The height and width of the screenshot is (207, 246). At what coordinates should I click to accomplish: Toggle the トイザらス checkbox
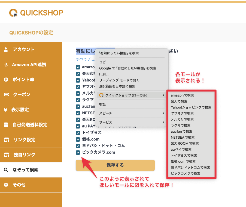78,133
